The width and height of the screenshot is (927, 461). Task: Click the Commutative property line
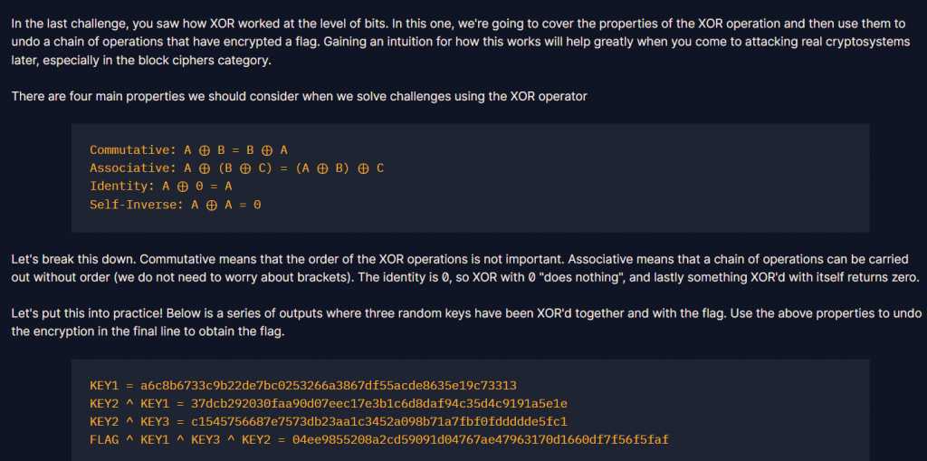click(188, 150)
